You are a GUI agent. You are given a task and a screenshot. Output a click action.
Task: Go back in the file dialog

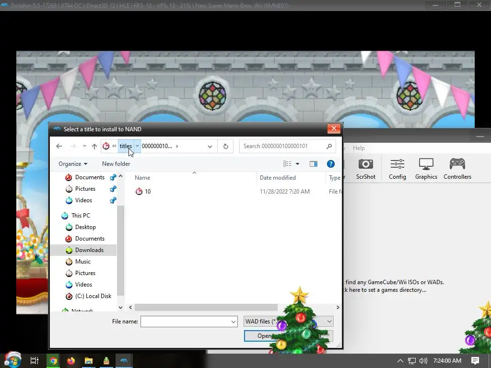59,146
